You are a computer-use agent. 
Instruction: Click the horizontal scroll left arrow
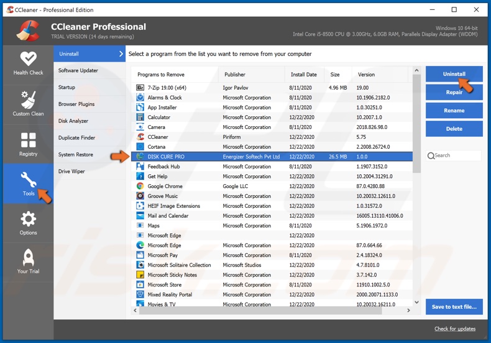click(135, 311)
